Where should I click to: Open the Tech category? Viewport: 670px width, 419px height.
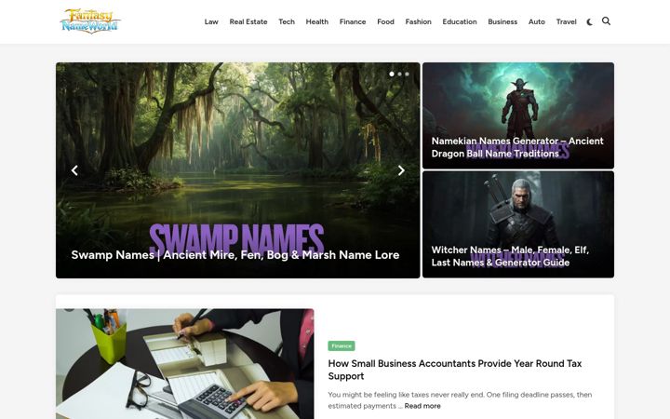tap(287, 21)
